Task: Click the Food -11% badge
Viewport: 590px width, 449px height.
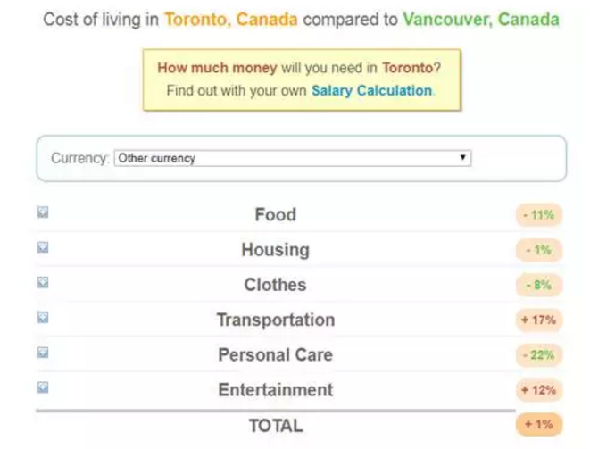Action: (539, 215)
